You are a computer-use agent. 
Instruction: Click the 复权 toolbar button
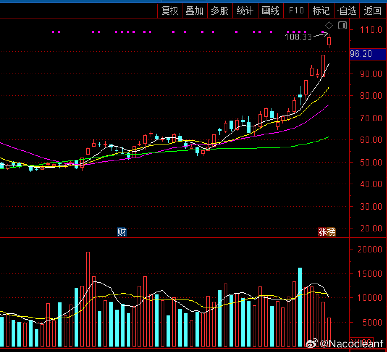pyautogui.click(x=170, y=11)
